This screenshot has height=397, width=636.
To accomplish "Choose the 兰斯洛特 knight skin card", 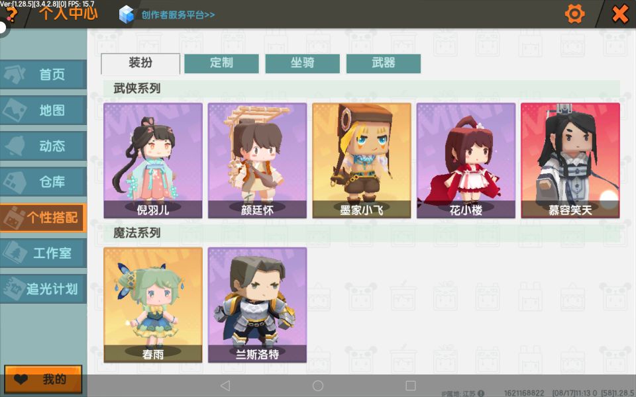I will pyautogui.click(x=257, y=305).
